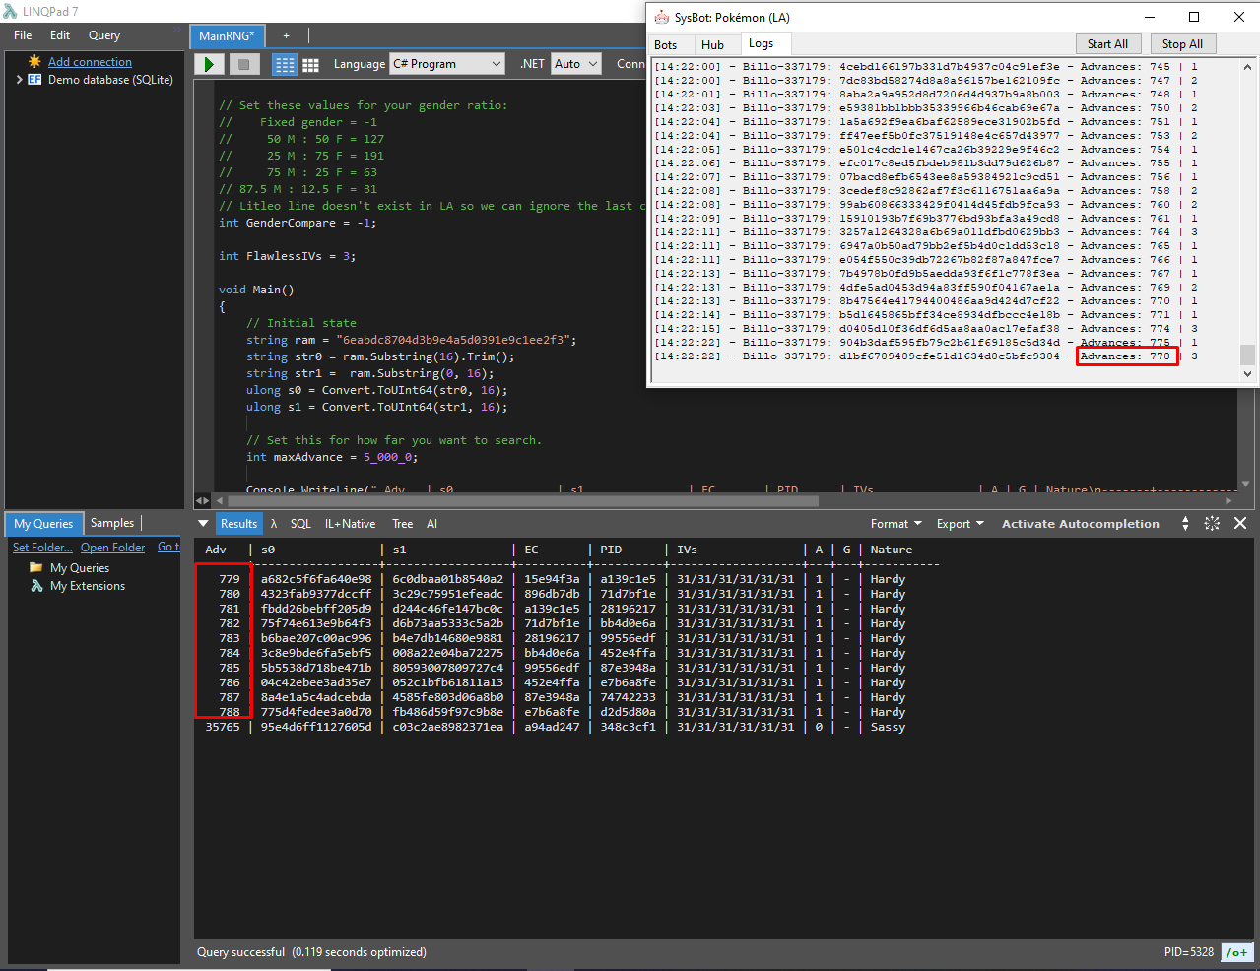
Task: Click the editor scroll-down arrow
Action: pyautogui.click(x=1246, y=484)
